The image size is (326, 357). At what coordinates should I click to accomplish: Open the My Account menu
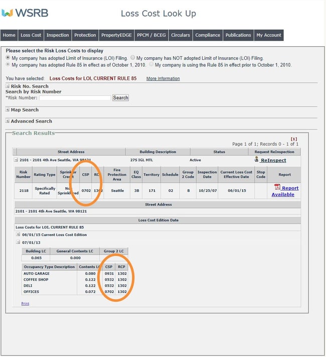point(269,35)
